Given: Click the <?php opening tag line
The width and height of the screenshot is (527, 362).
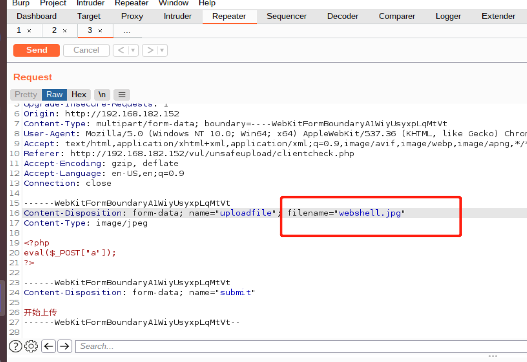Looking at the screenshot, I should [x=36, y=243].
